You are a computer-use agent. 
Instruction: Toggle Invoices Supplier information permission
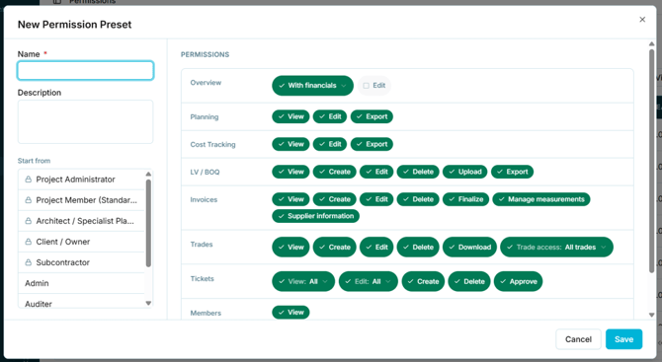pyautogui.click(x=316, y=216)
